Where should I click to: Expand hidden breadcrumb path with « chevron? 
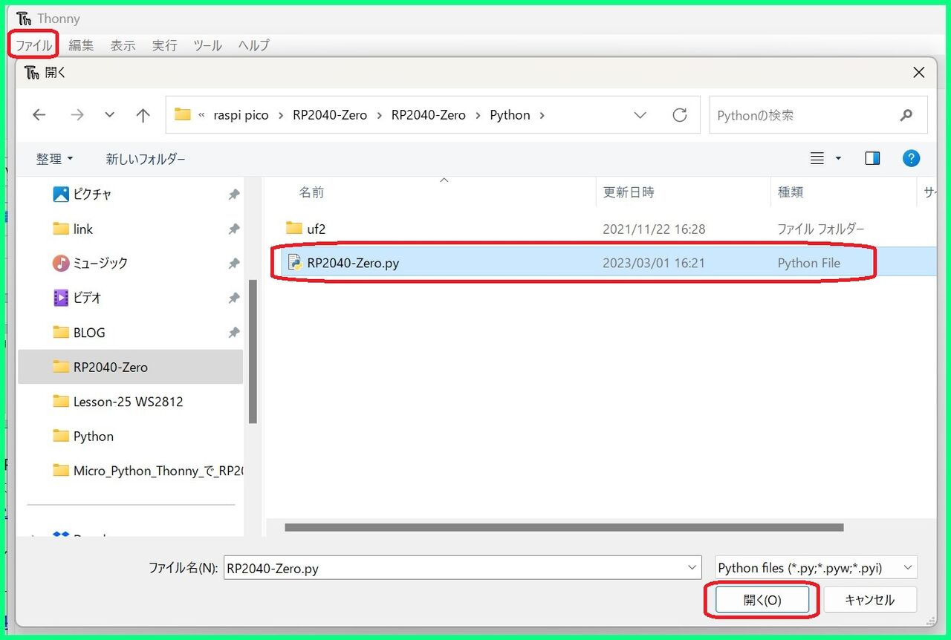tap(201, 115)
